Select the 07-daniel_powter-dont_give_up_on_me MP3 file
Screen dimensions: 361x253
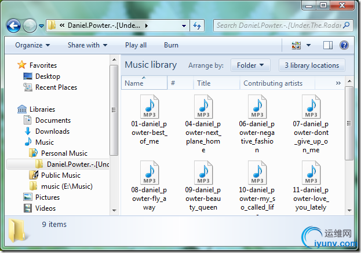click(311, 124)
